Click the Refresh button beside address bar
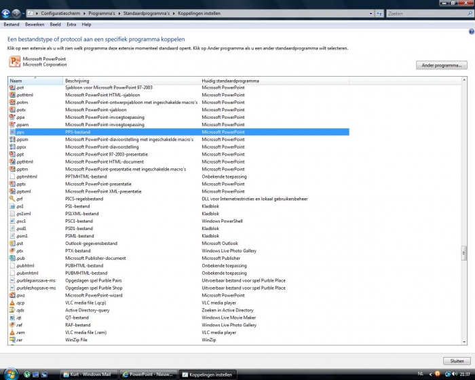The image size is (475, 380). tap(379, 14)
